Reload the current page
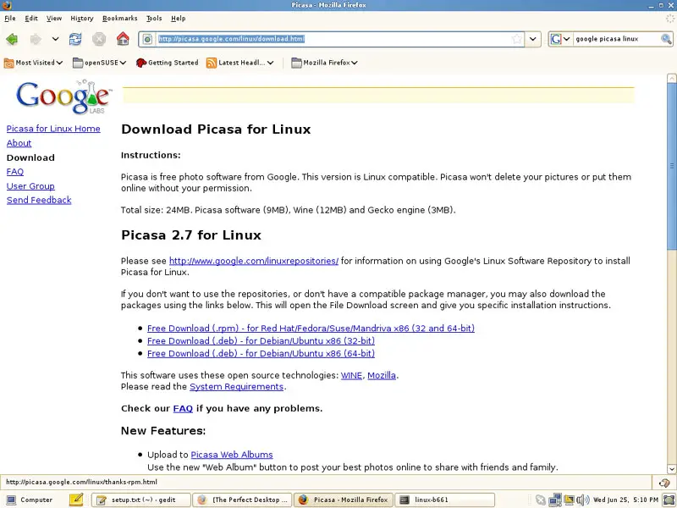Viewport: 677px width, 508px height. (x=75, y=39)
